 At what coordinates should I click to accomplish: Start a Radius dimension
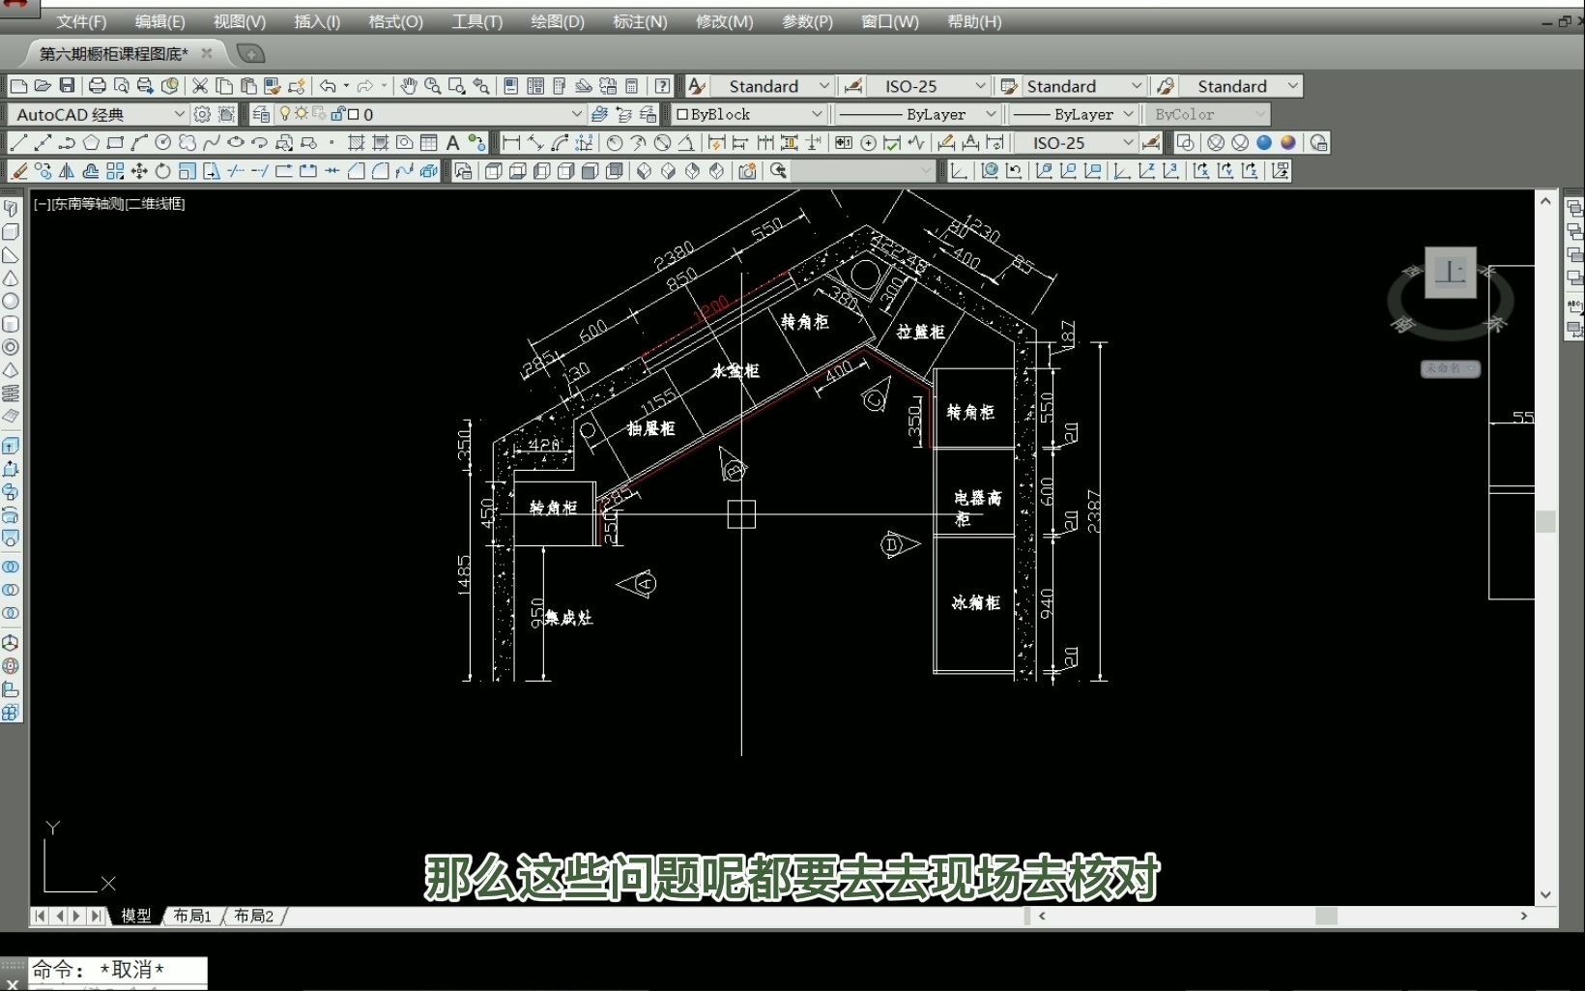click(615, 143)
